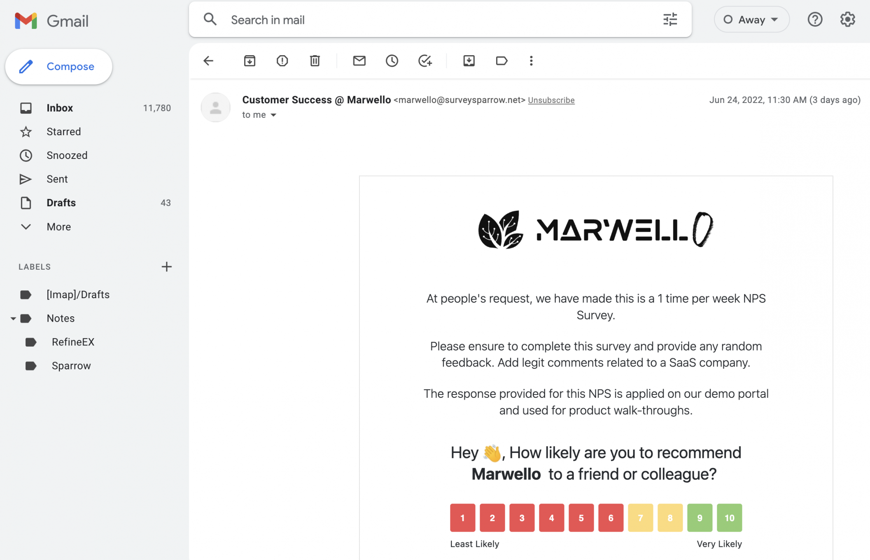The height and width of the screenshot is (560, 870).
Task: Click the report spam icon
Action: [282, 60]
